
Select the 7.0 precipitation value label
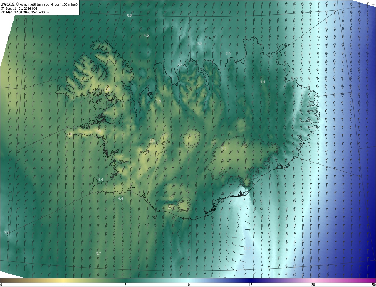tap(228, 54)
